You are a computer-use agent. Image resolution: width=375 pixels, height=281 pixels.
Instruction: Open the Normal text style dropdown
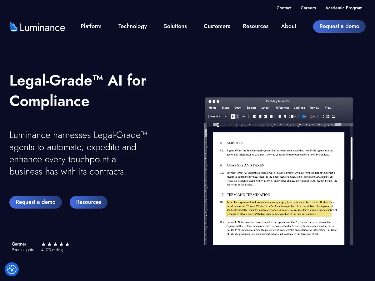click(218, 116)
